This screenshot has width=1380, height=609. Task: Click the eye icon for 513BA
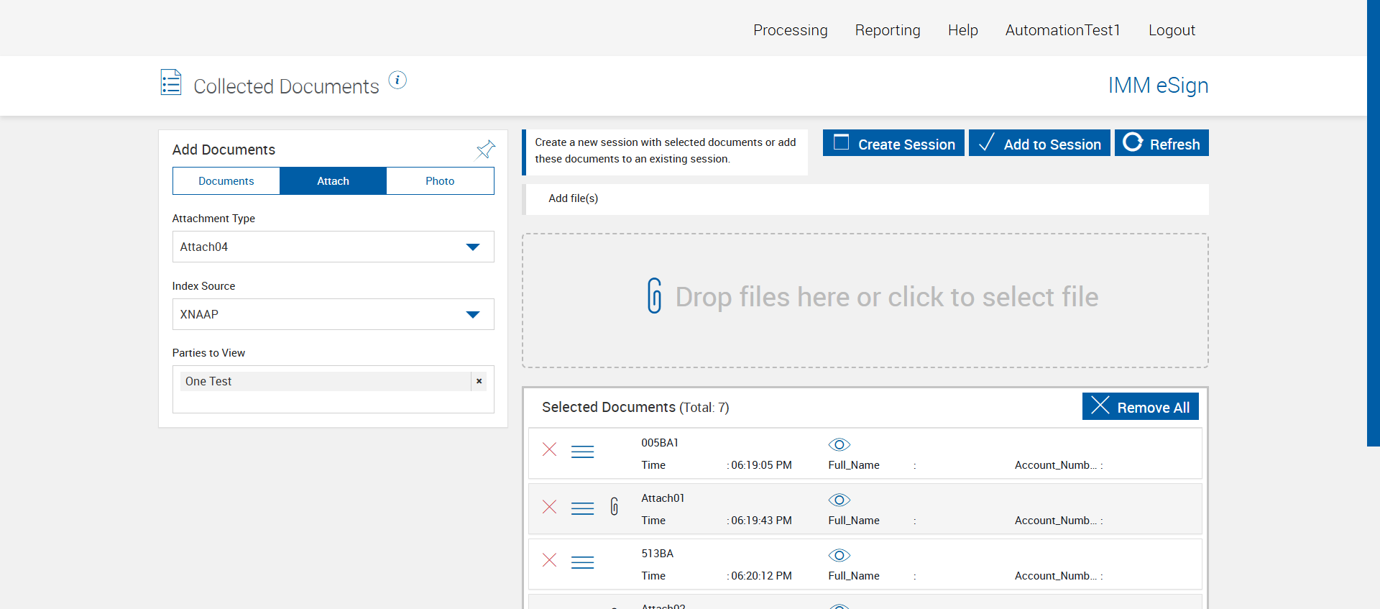839,555
